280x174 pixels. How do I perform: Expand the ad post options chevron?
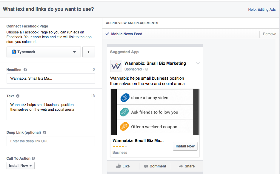coord(198,63)
